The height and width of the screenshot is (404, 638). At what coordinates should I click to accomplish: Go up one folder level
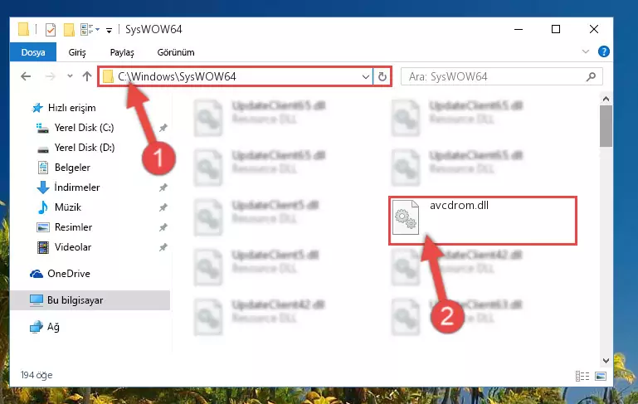pos(86,76)
